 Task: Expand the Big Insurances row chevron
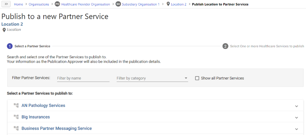point(296,118)
